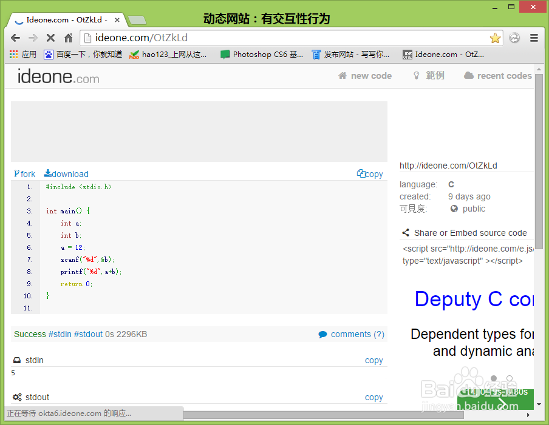Close the Ideone.com browser tab
The height and width of the screenshot is (425, 549).
[x=117, y=20]
